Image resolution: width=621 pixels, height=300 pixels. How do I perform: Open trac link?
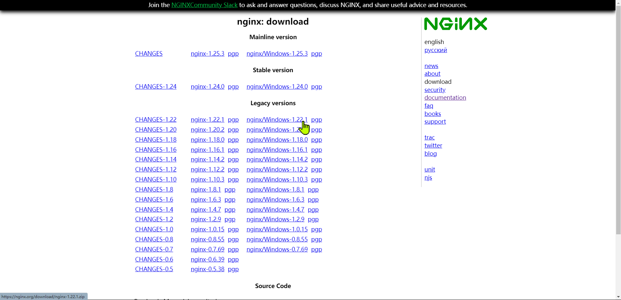(430, 138)
